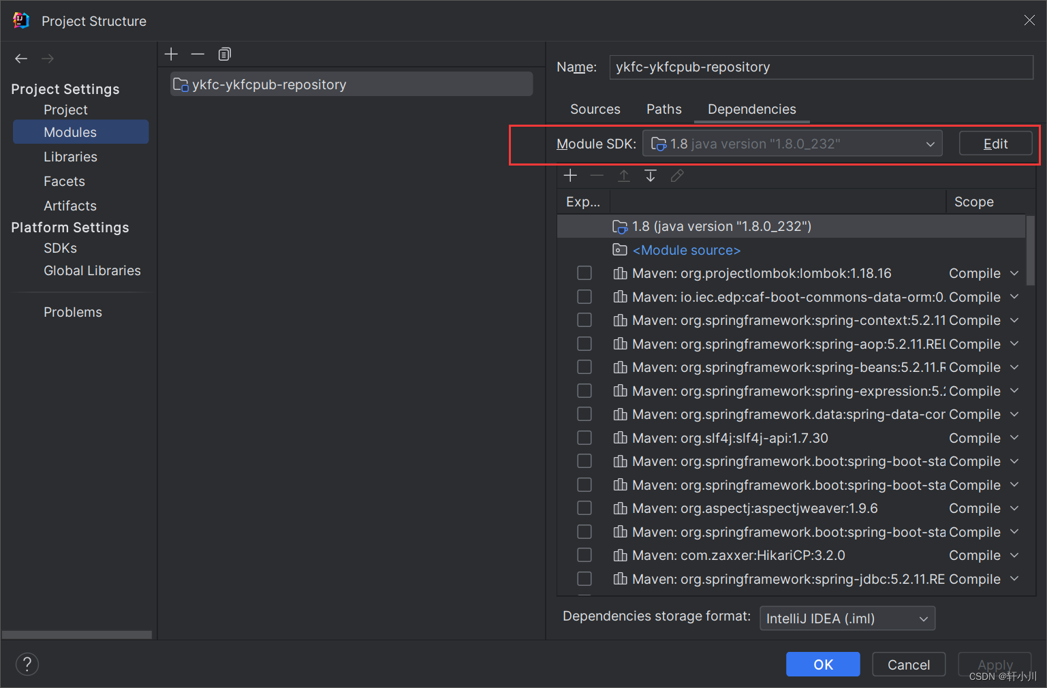Image resolution: width=1047 pixels, height=688 pixels.
Task: Open Artifacts settings in sidebar
Action: point(70,206)
